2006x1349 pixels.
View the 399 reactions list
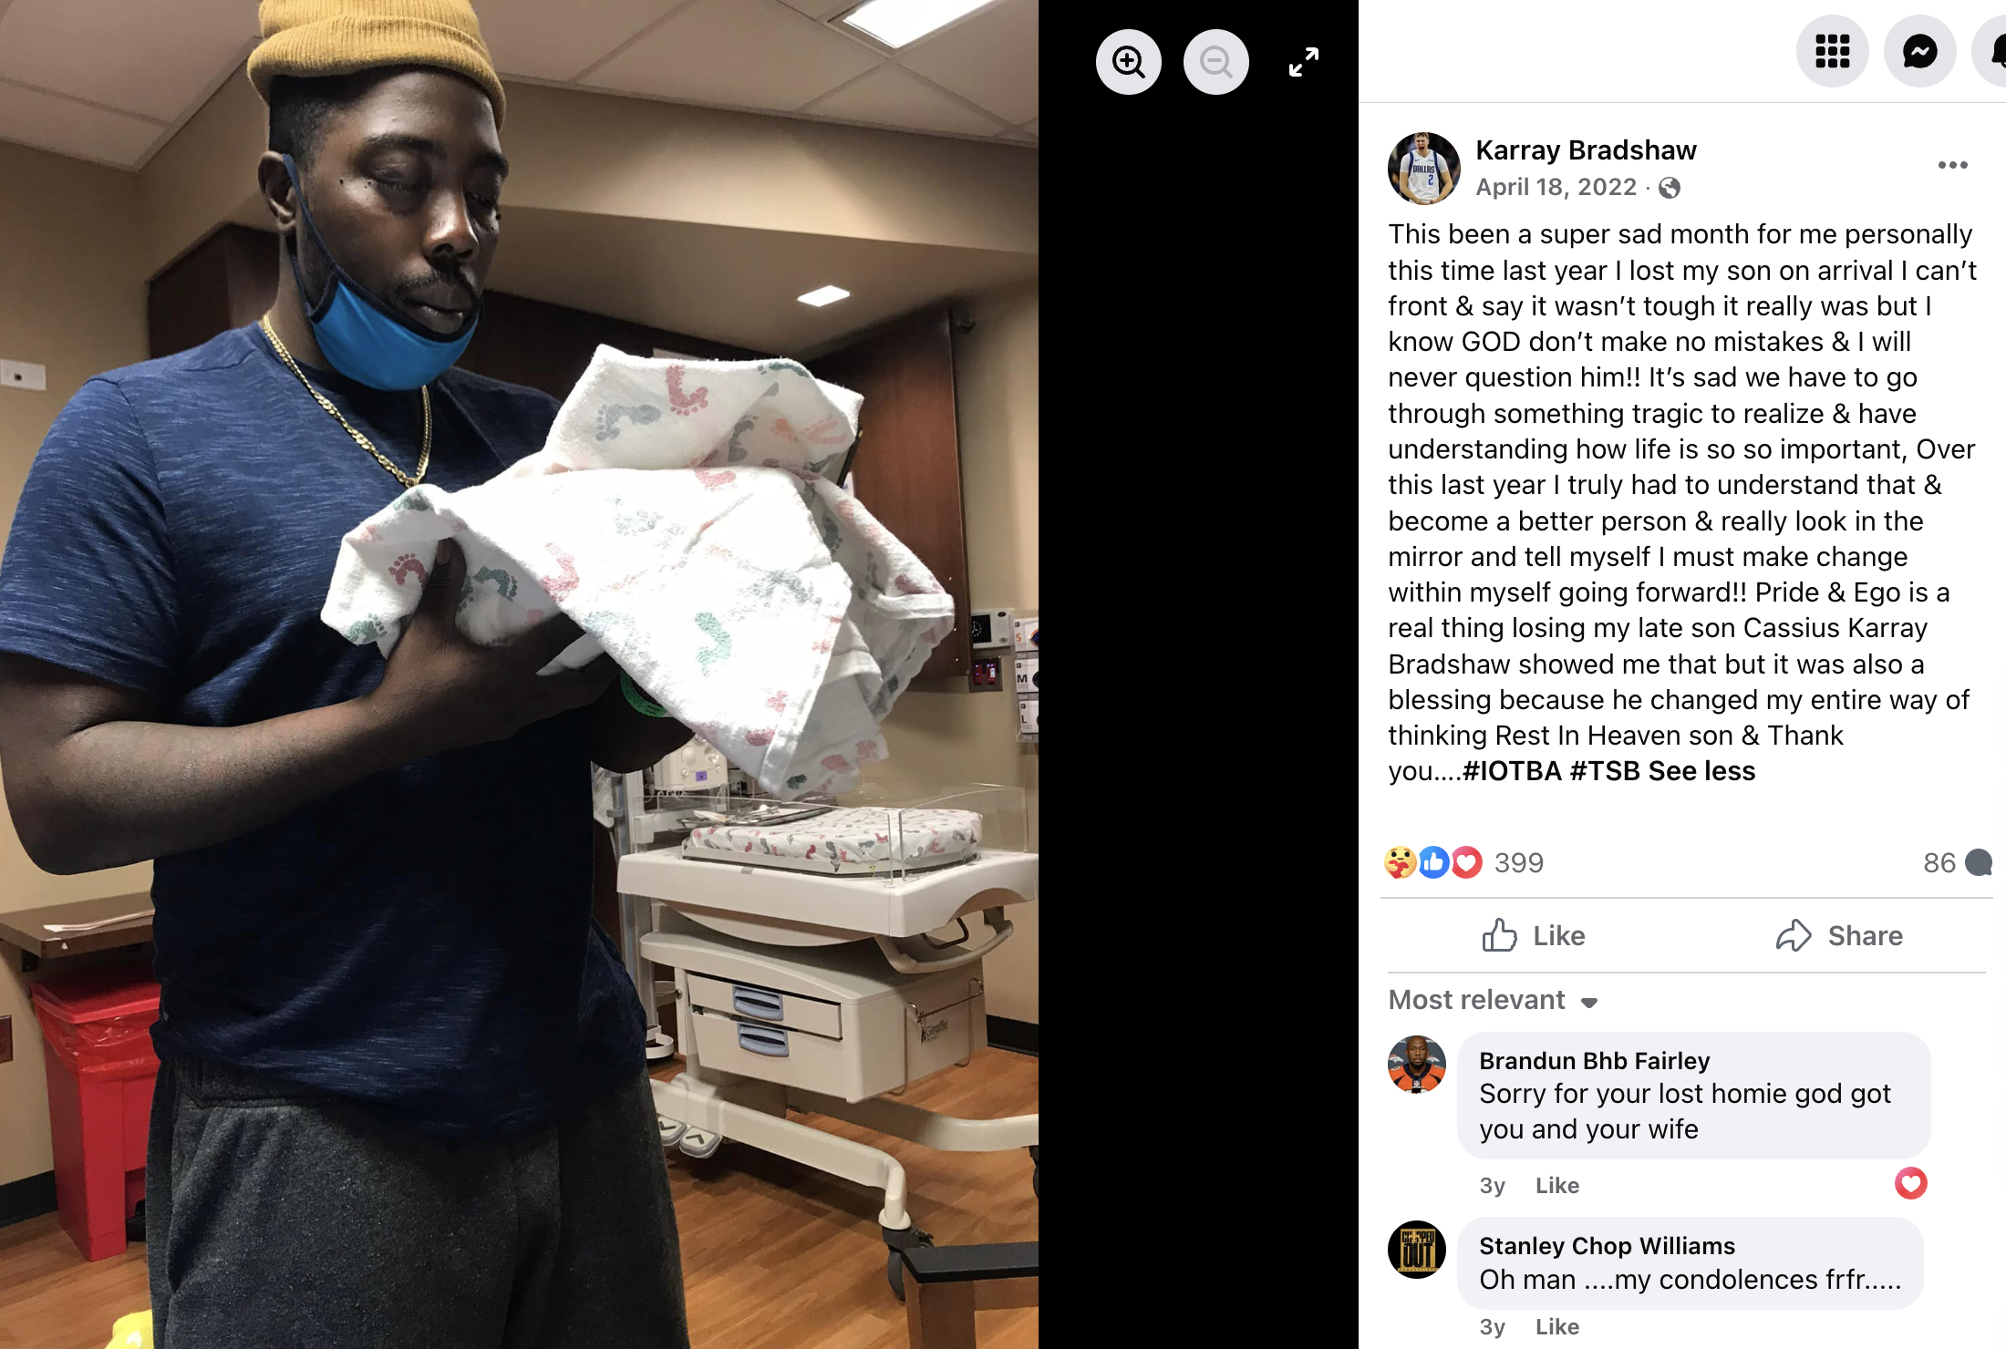point(1518,862)
